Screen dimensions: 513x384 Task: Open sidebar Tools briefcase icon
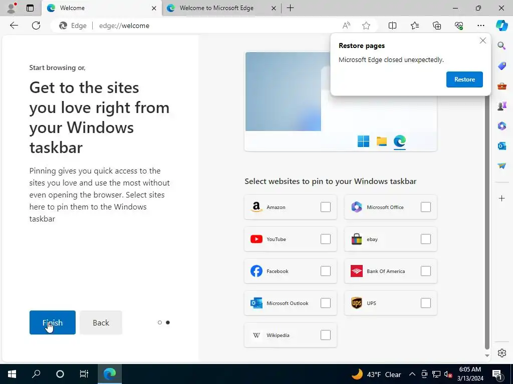pos(501,86)
